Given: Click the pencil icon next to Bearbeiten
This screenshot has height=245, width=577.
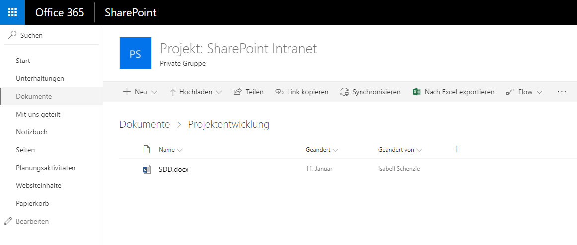Looking at the screenshot, I should [x=8, y=222].
